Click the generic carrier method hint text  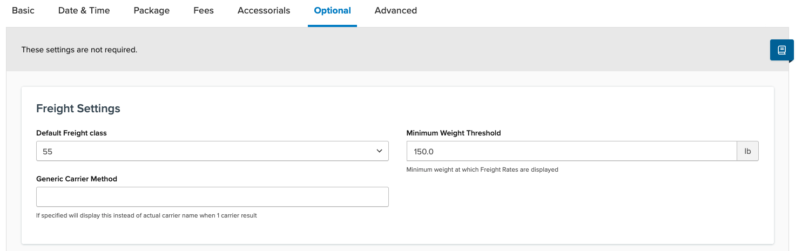click(x=146, y=215)
